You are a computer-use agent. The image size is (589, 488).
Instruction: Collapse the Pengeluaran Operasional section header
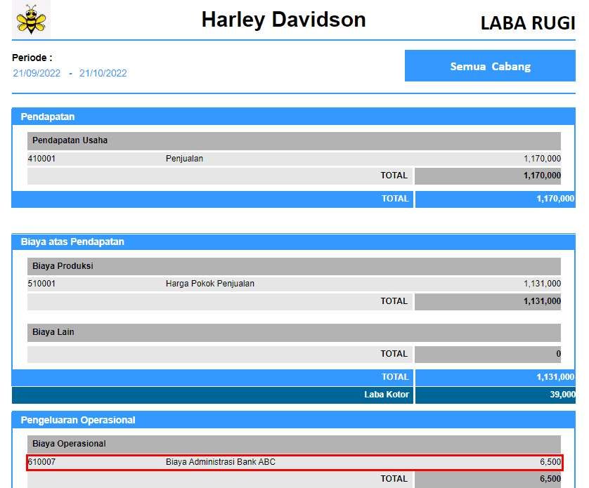point(78,420)
